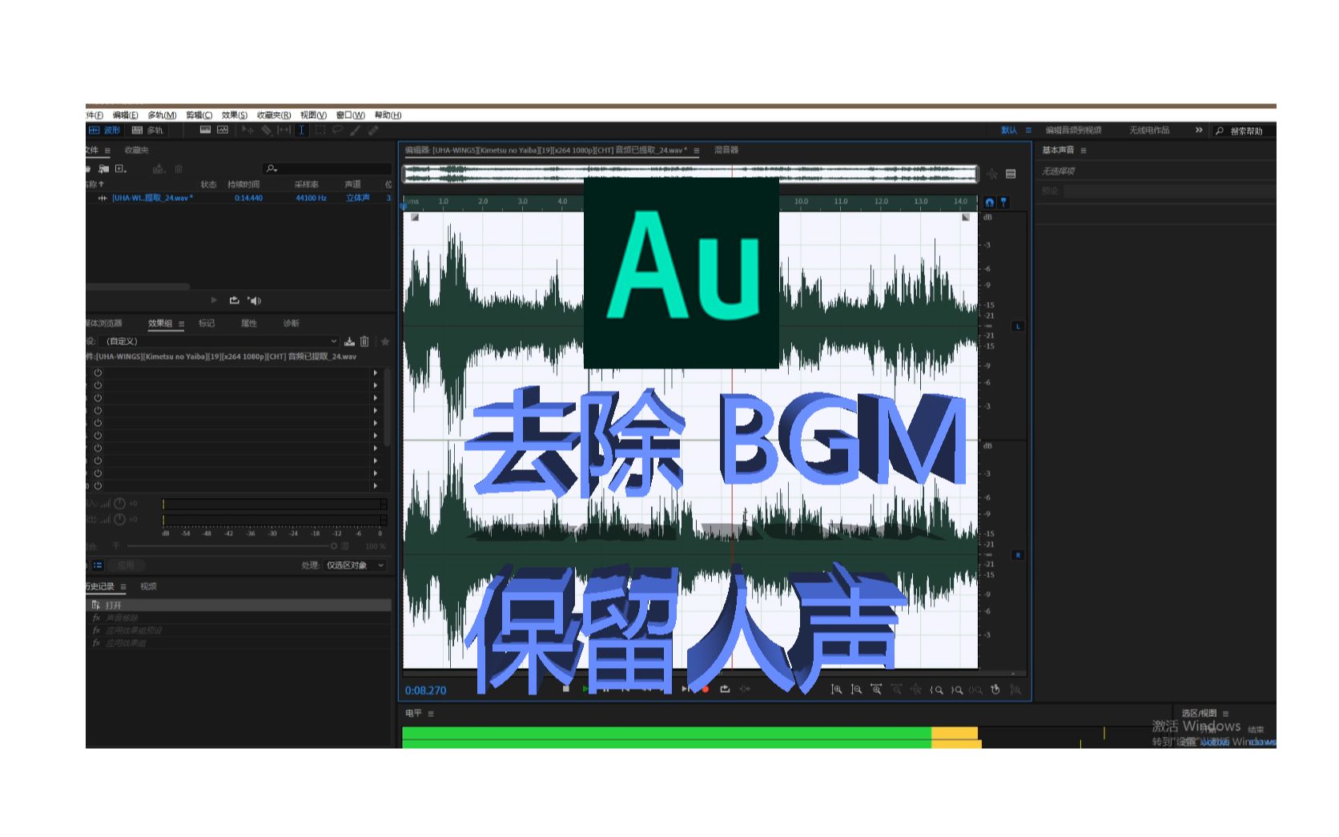This screenshot has width=1339, height=837.
Task: Click the 搜索帮助 search help field
Action: [1245, 131]
